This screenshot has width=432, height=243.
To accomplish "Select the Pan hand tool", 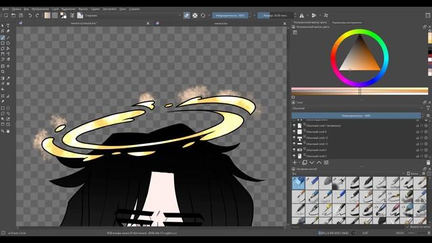I will [8, 131].
